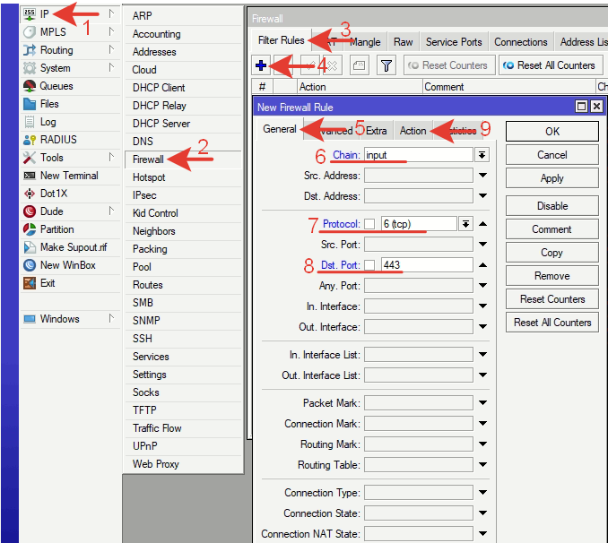Click Make Supout.rif icon

coord(30,247)
